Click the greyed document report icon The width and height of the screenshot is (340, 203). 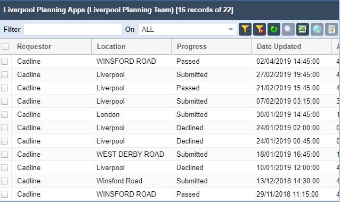331,29
